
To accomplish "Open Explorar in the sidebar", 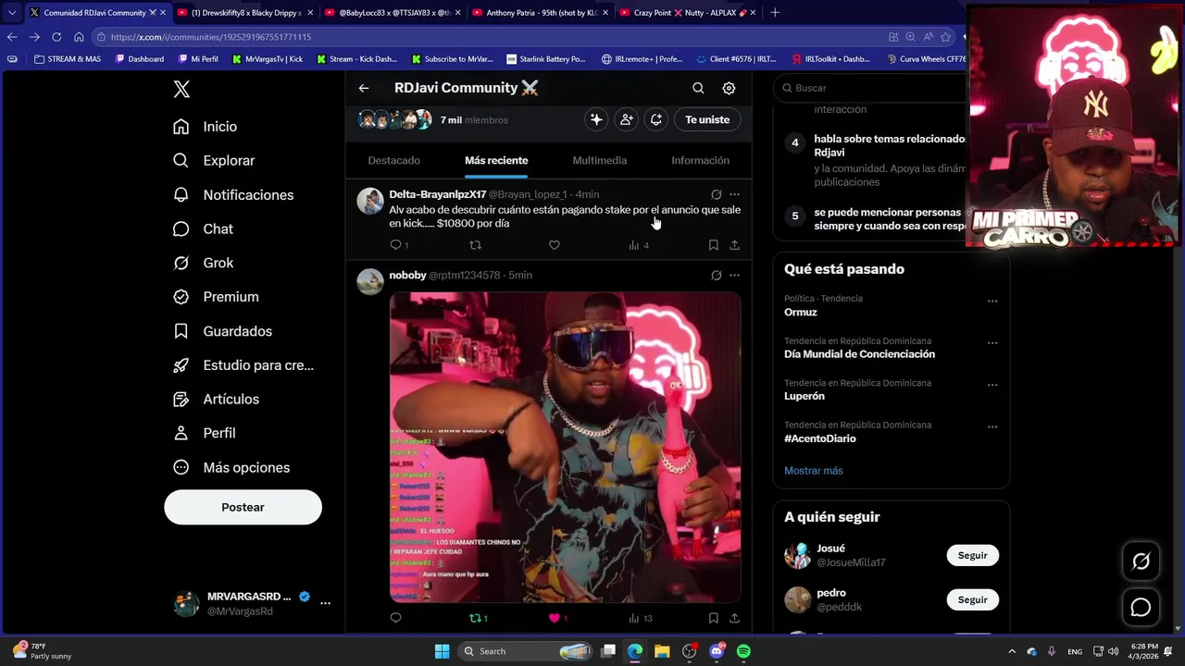I will 214,161.
